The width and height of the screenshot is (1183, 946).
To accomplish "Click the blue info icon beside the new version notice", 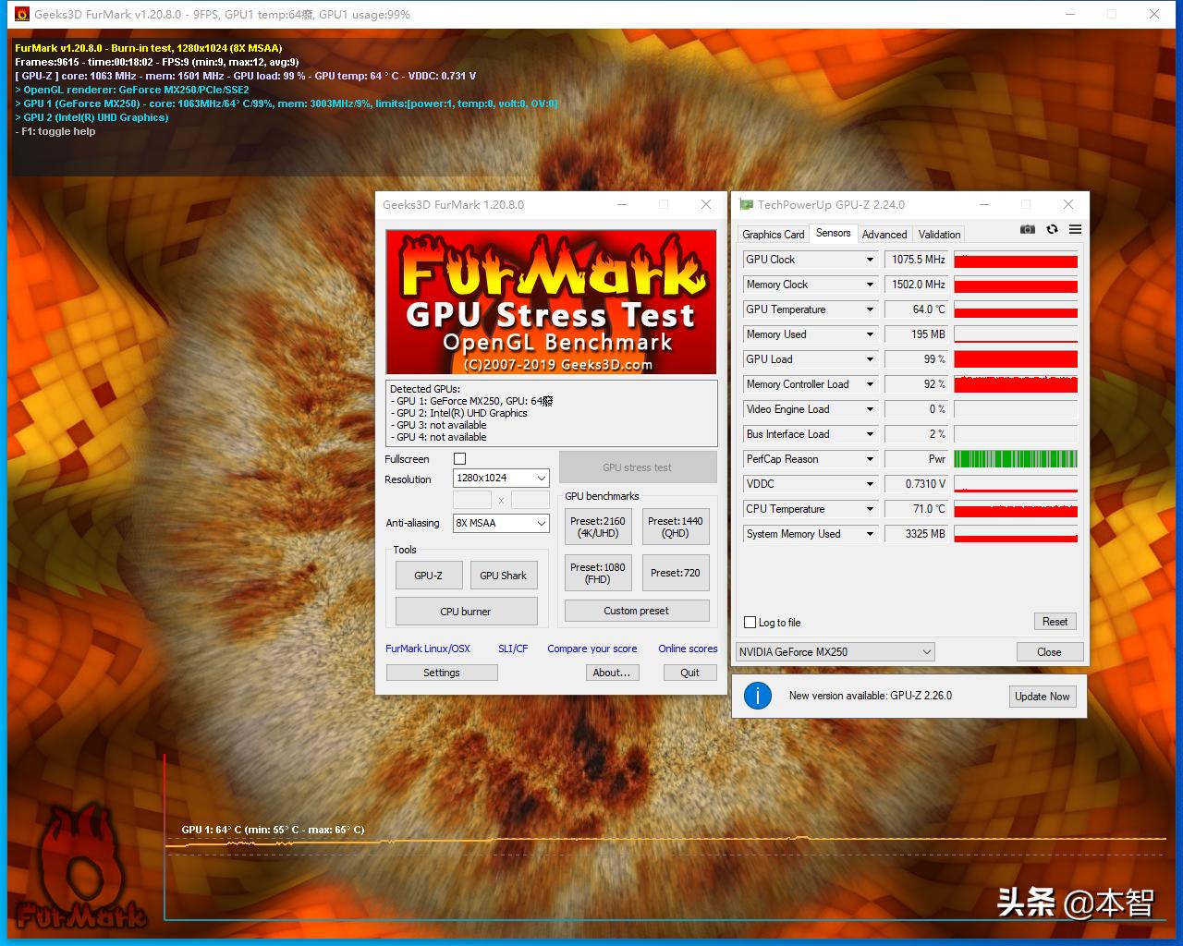I will pos(758,696).
